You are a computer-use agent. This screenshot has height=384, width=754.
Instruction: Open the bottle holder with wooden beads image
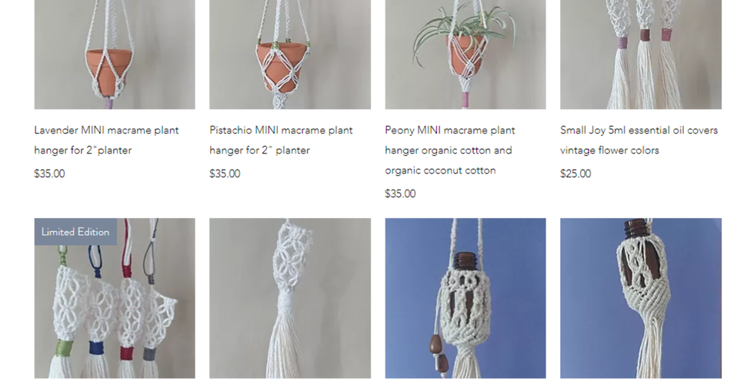(465, 298)
